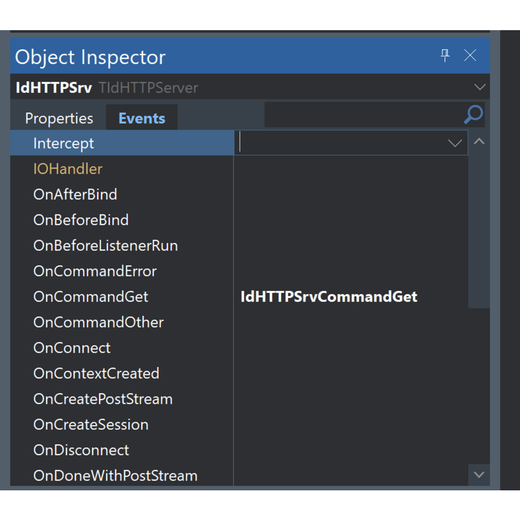The width and height of the screenshot is (520, 520).
Task: Select the IOHandler property row
Action: pyautogui.click(x=68, y=169)
